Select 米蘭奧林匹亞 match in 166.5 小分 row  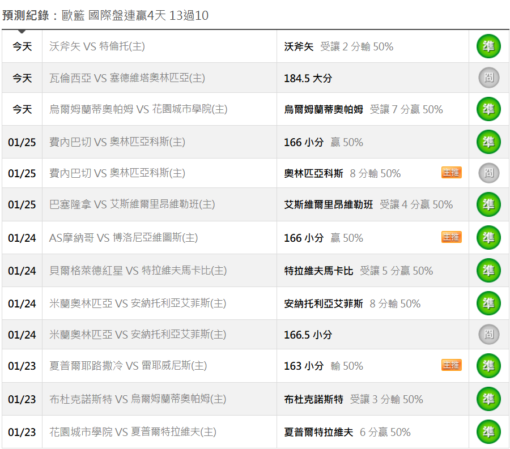coord(138,335)
